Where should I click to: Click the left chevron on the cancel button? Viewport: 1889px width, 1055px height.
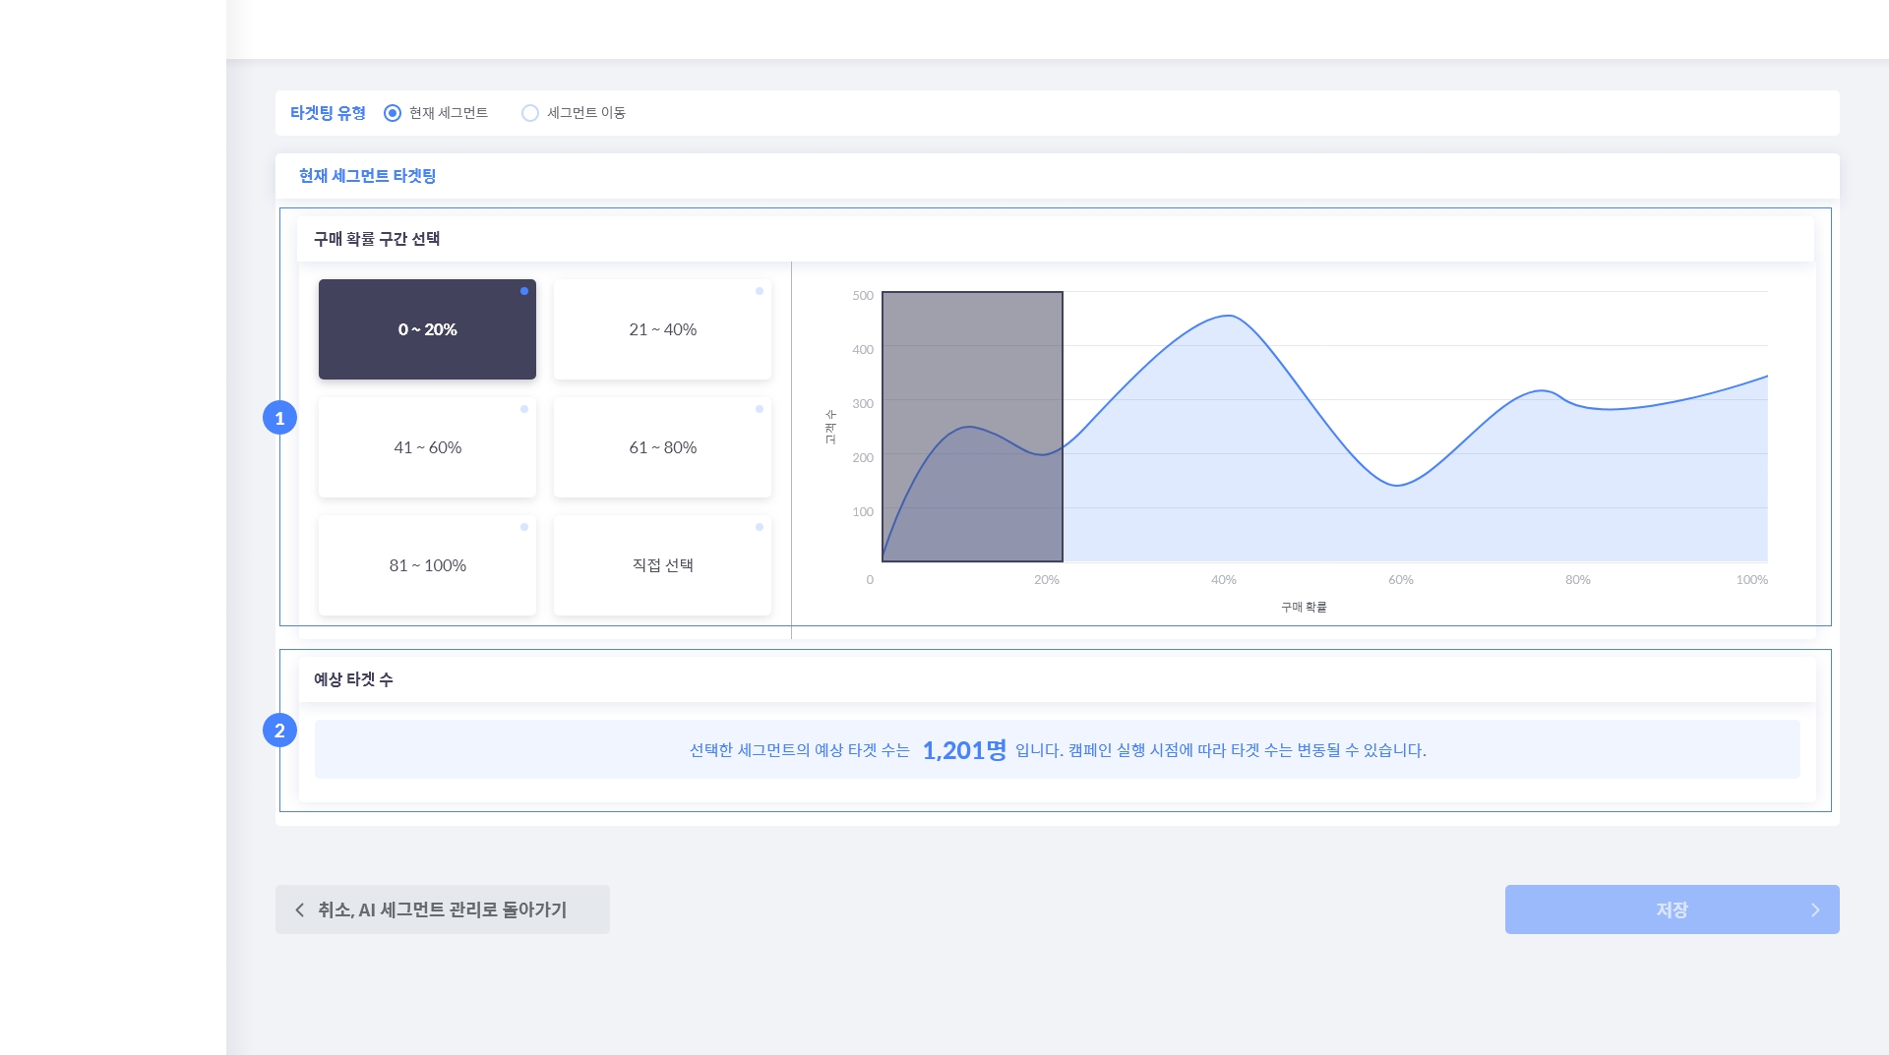(x=300, y=909)
